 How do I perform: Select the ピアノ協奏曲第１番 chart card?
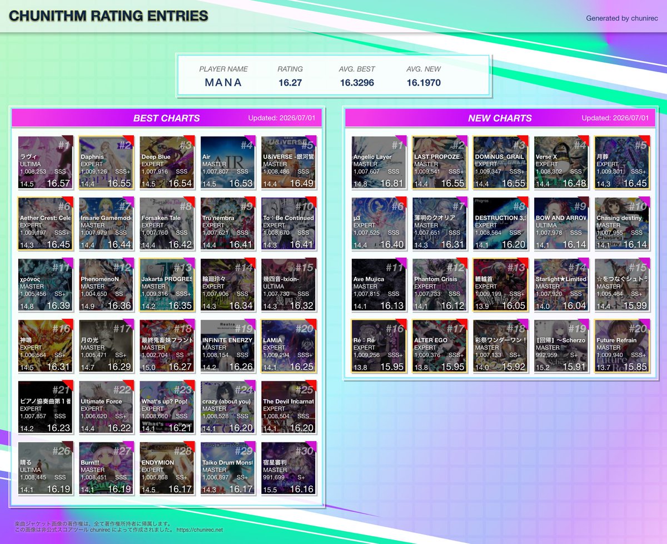point(46,407)
